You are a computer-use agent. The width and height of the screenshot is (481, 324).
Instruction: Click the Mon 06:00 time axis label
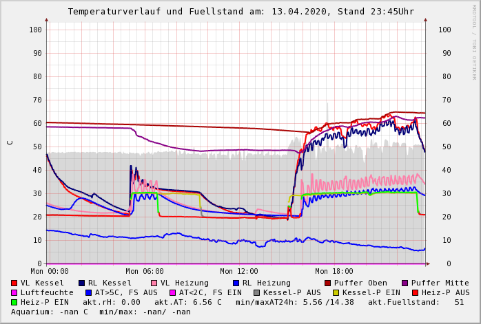tap(144, 272)
